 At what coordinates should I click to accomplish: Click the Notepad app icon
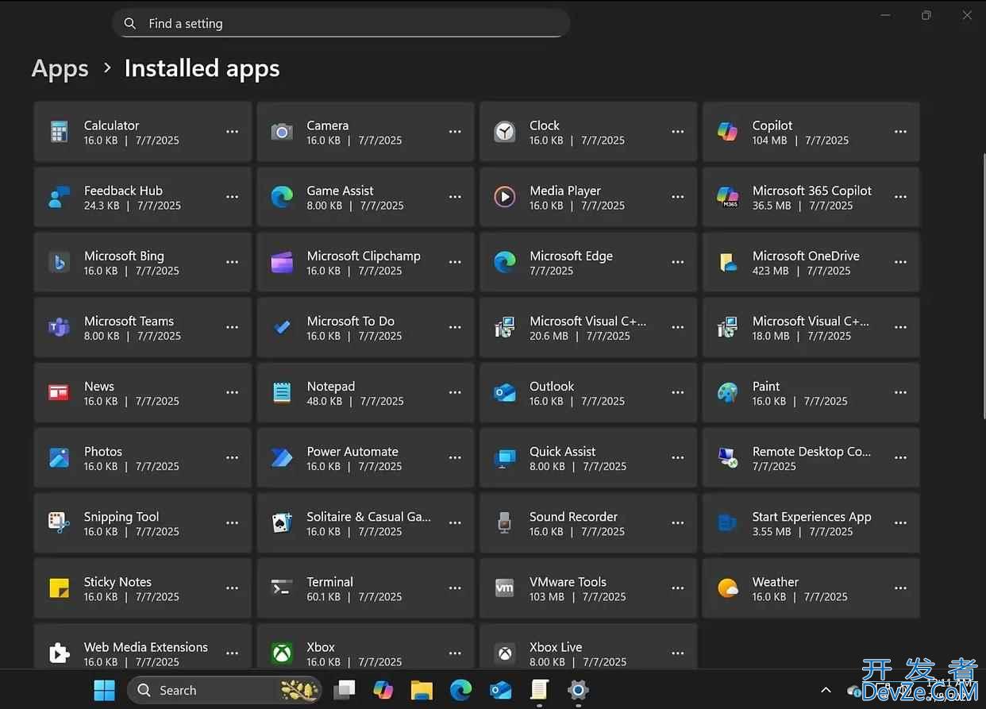pos(282,392)
